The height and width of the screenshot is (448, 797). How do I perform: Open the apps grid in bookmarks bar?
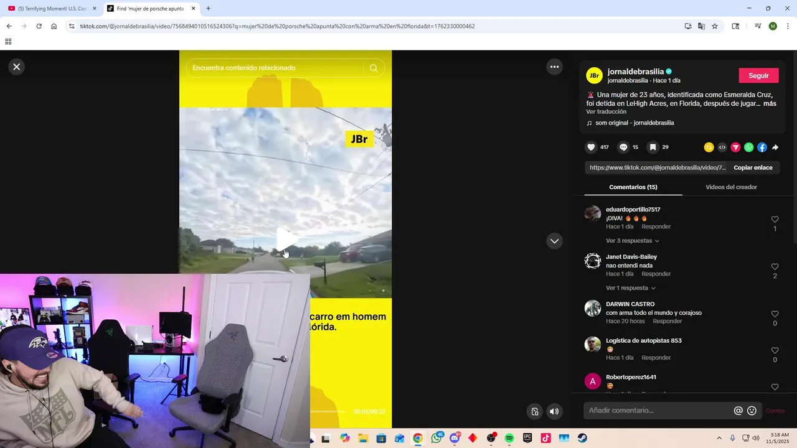(8, 42)
